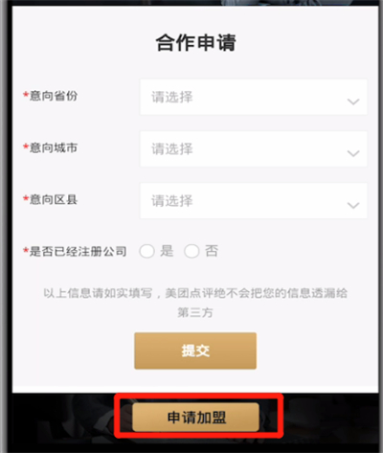Submit the form with the 提交 button

coord(195,351)
